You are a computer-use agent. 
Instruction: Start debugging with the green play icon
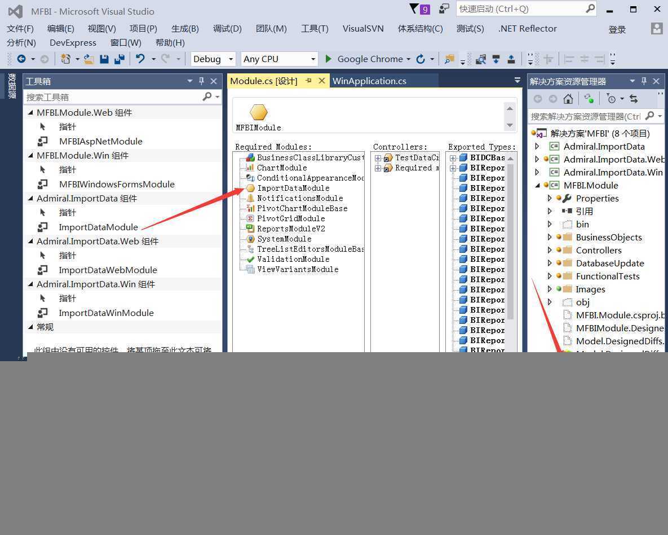click(328, 59)
